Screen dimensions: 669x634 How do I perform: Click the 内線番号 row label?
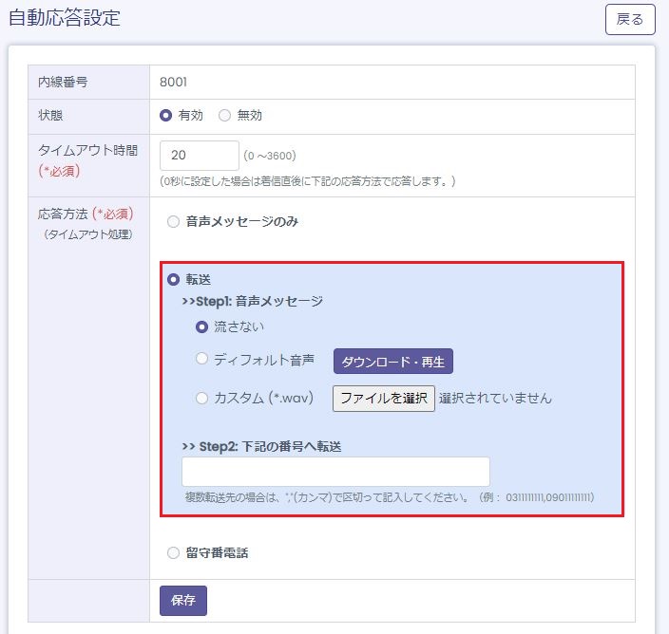pos(63,83)
